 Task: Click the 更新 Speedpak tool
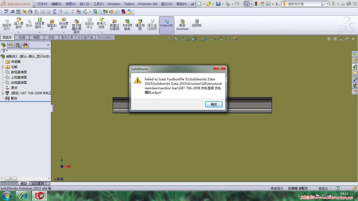182,25
